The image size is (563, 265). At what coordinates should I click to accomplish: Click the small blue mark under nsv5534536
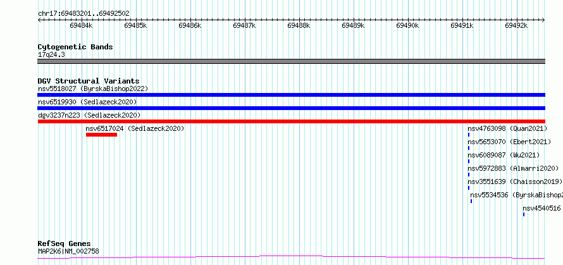(471, 201)
